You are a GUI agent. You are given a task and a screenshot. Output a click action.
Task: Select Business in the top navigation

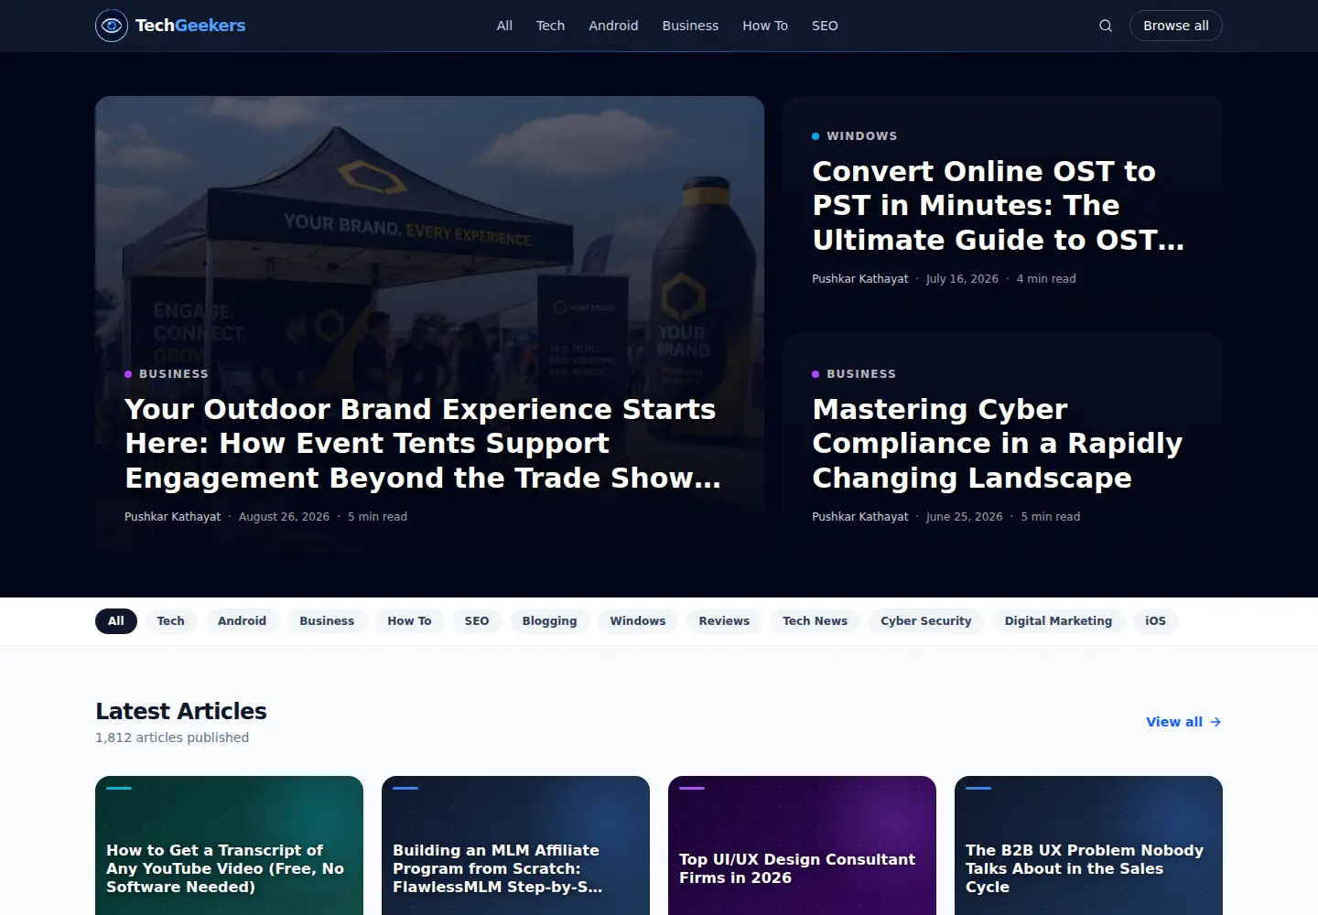point(690,26)
